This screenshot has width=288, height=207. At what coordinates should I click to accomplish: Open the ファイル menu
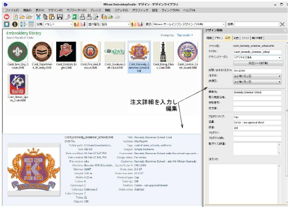point(12,10)
